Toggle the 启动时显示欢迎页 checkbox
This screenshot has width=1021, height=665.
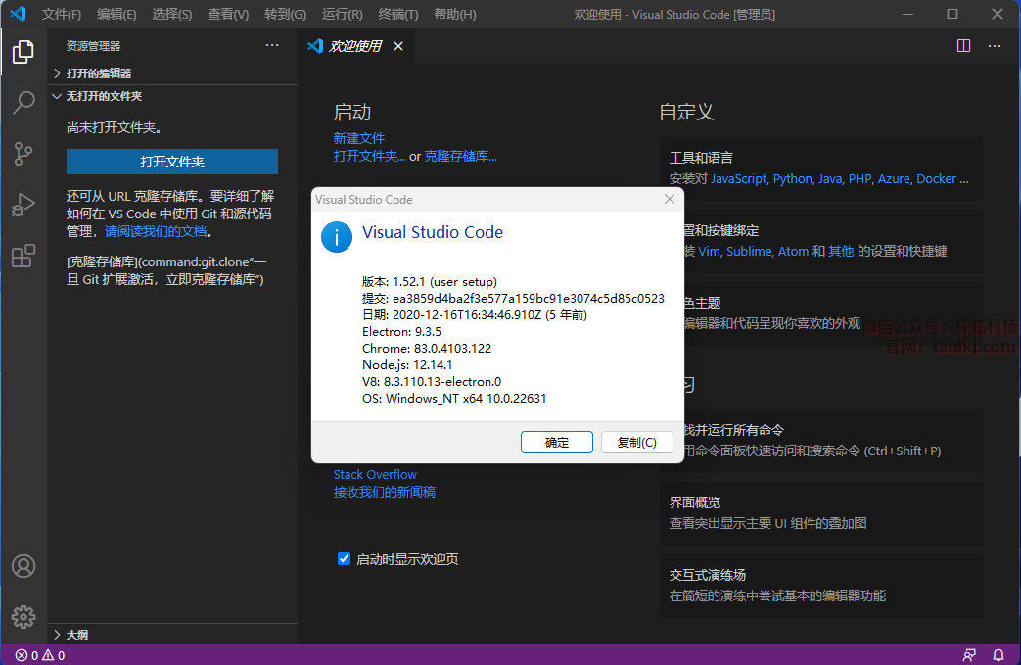tap(344, 559)
